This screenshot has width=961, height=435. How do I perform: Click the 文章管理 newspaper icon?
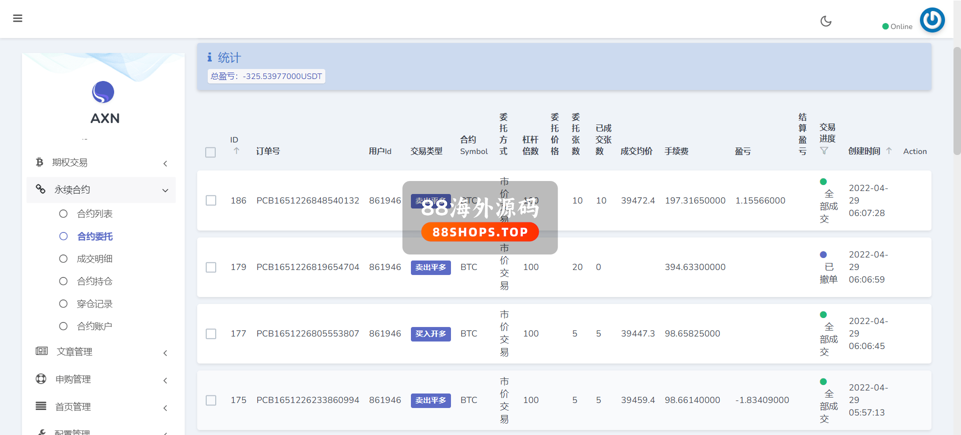[42, 351]
